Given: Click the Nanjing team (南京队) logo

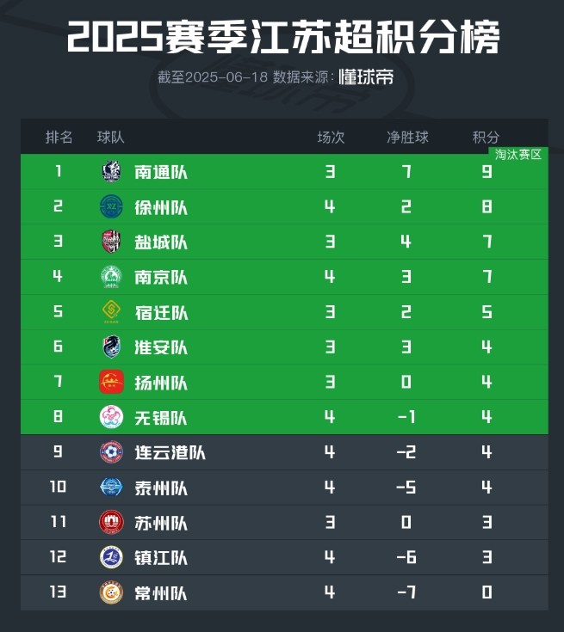Looking at the screenshot, I should (x=111, y=278).
